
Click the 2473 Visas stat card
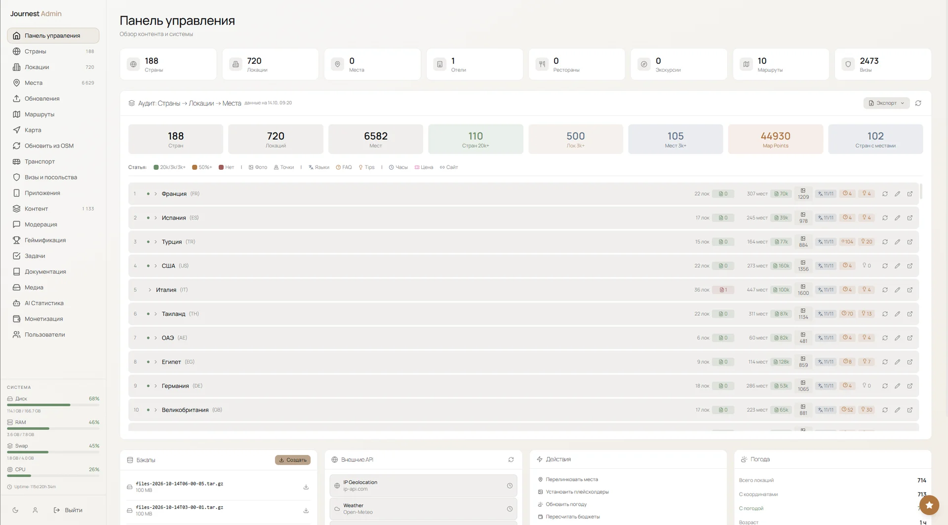[x=883, y=64]
